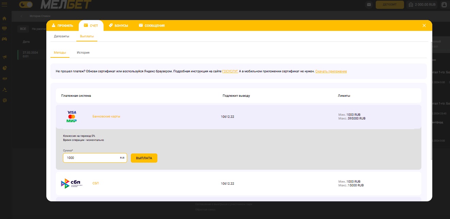Follow the ГОСУСЛУГ link
This screenshot has width=450, height=219.
pyautogui.click(x=230, y=71)
